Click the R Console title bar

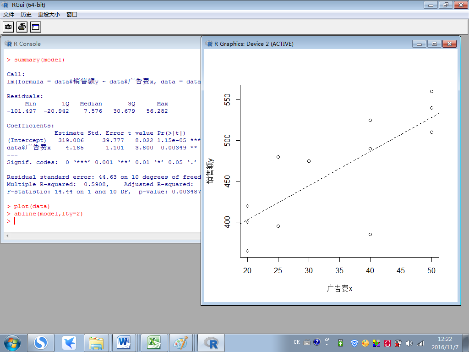click(x=102, y=44)
